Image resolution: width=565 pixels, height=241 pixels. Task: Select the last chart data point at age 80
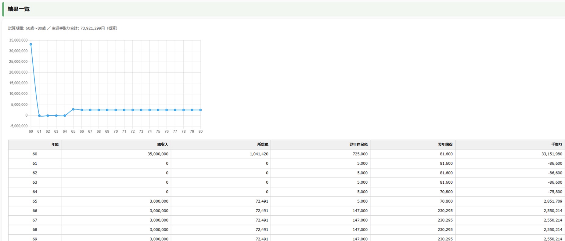click(200, 110)
